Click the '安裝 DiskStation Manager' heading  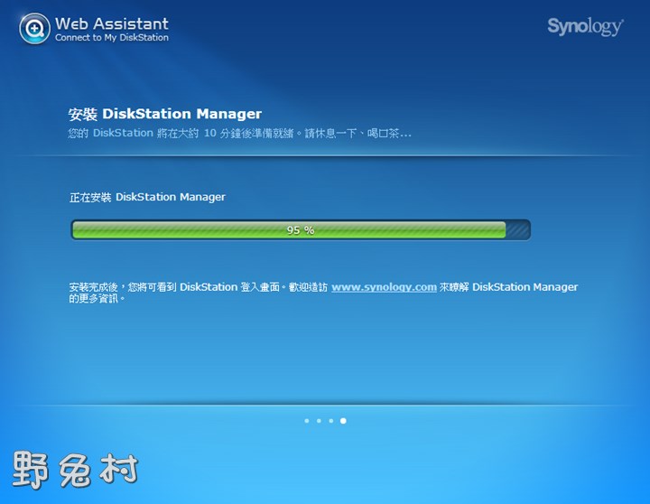coord(165,114)
